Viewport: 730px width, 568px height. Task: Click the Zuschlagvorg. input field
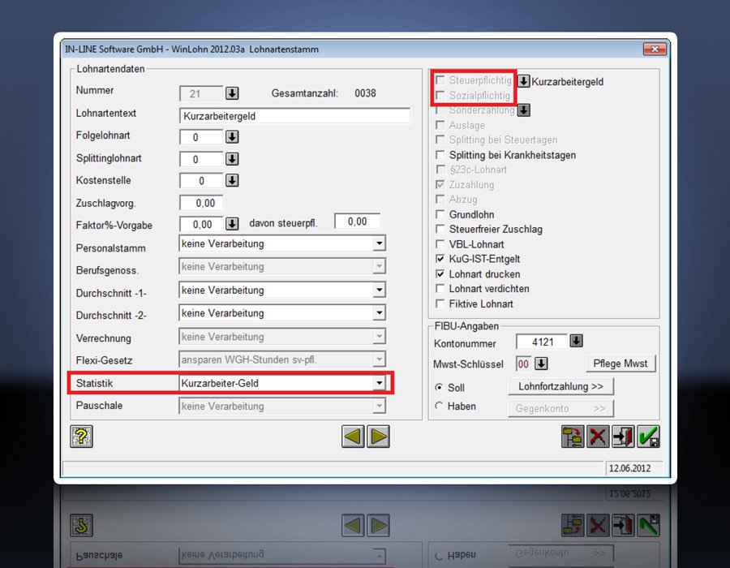[201, 203]
